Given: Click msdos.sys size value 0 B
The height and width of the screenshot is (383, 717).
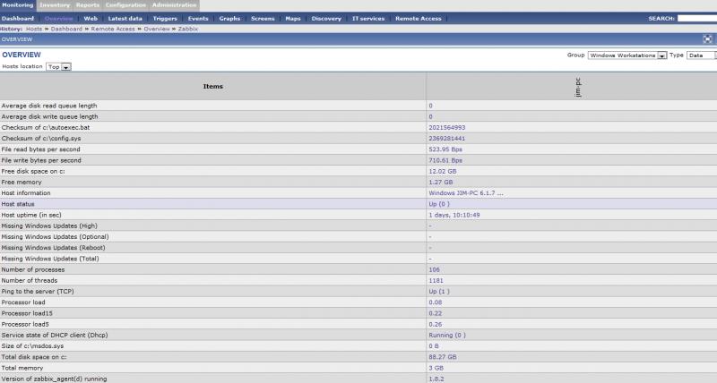Looking at the screenshot, I should coord(434,346).
